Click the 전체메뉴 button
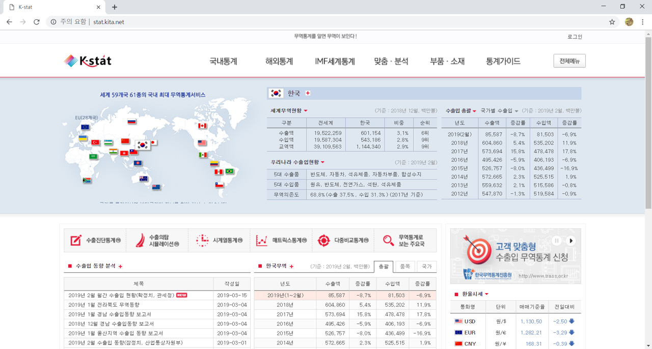The height and width of the screenshot is (349, 652). [569, 61]
